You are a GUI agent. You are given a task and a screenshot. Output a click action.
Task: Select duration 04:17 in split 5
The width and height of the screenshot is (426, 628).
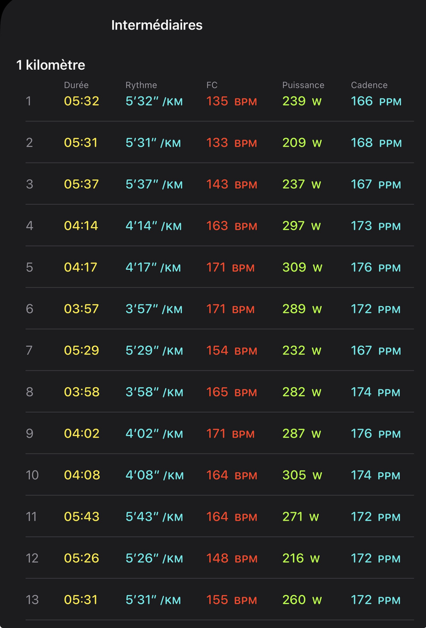(x=81, y=267)
